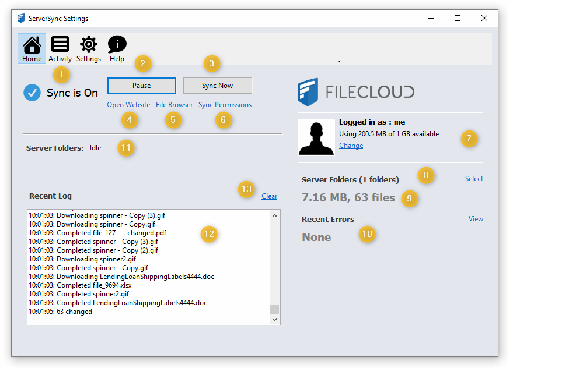Click Change link under logged in account
Viewport: 569px width, 368px height.
point(351,146)
